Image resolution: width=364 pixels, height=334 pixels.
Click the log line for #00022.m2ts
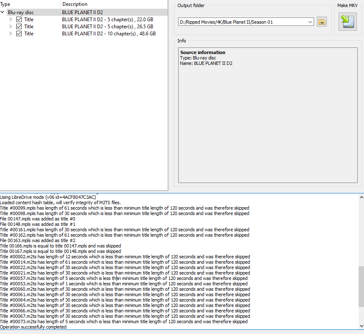(x=125, y=267)
